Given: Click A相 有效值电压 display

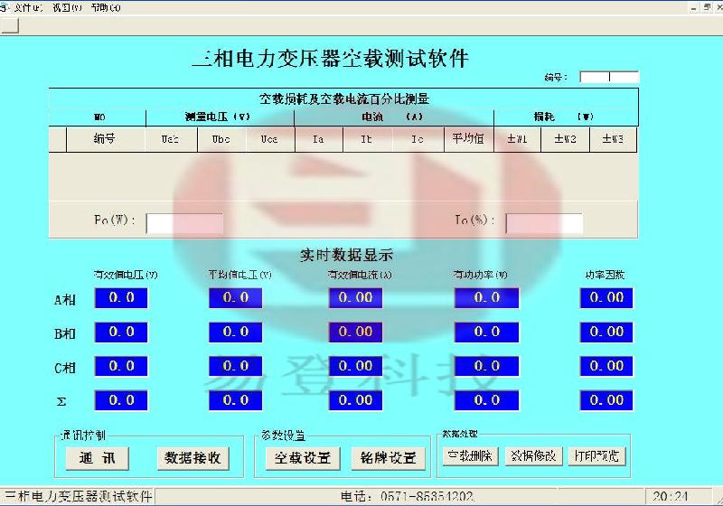Looking at the screenshot, I should (x=121, y=298).
